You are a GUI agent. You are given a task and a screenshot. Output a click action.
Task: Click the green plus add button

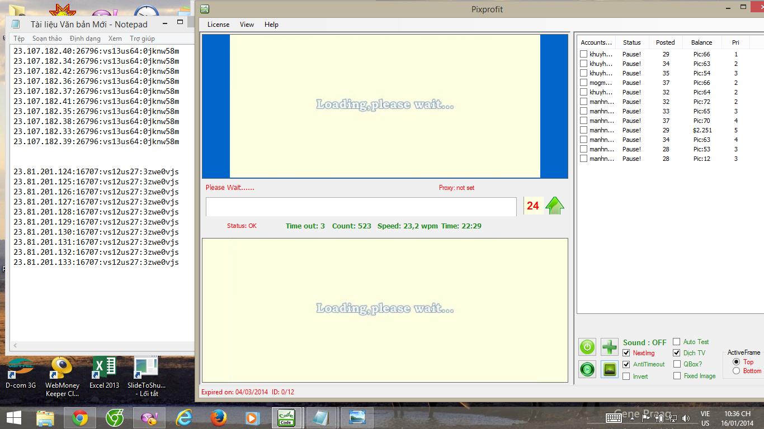point(610,347)
